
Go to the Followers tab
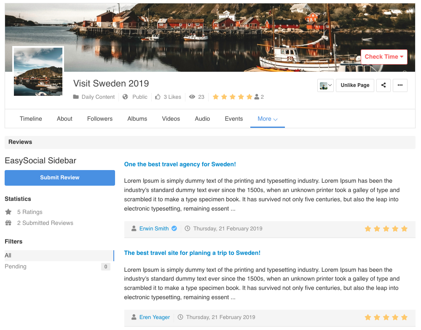(100, 119)
